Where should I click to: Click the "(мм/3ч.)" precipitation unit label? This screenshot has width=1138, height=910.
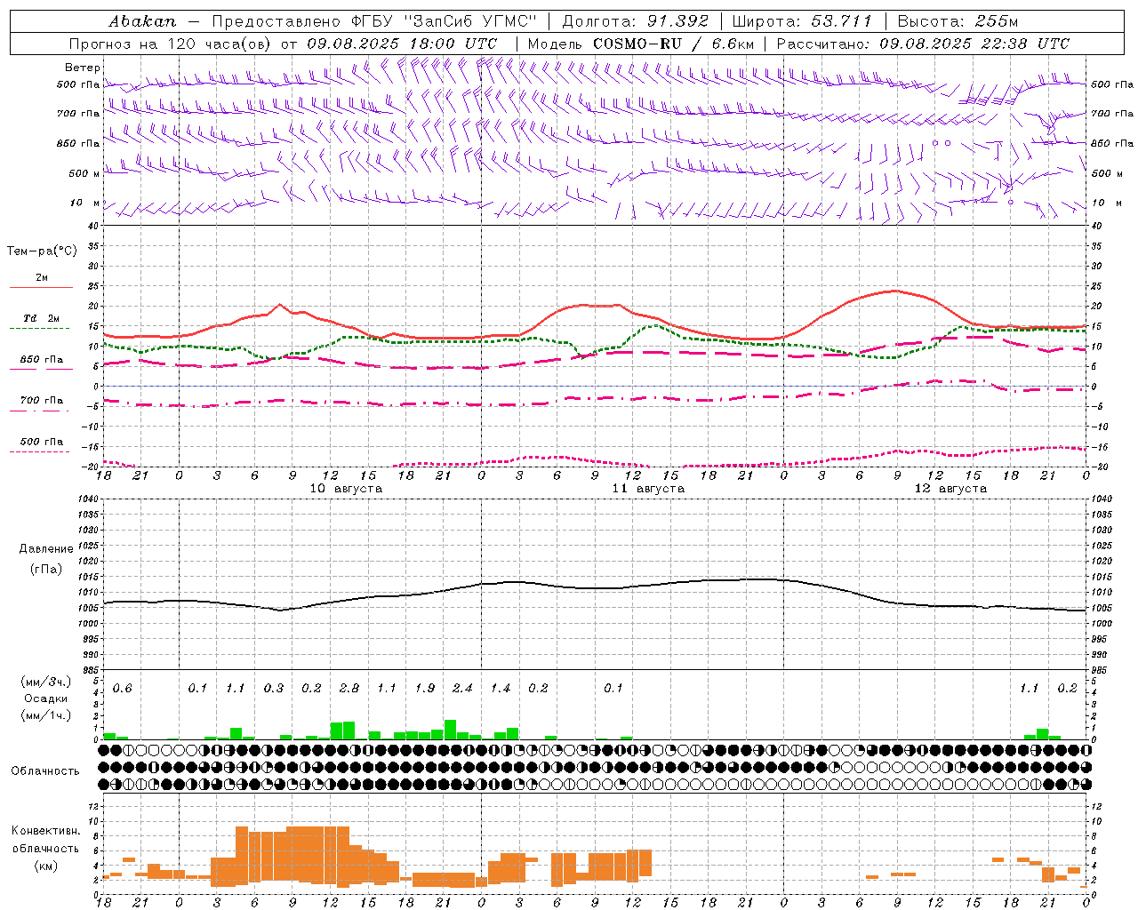coord(45,682)
